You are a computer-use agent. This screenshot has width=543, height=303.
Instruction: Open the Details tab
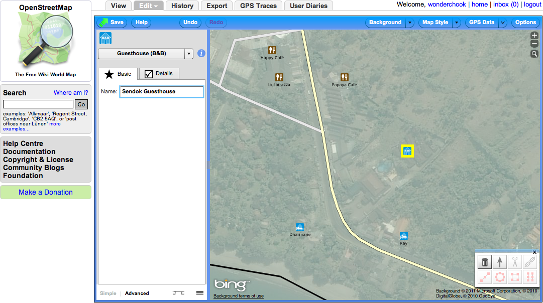tap(159, 74)
